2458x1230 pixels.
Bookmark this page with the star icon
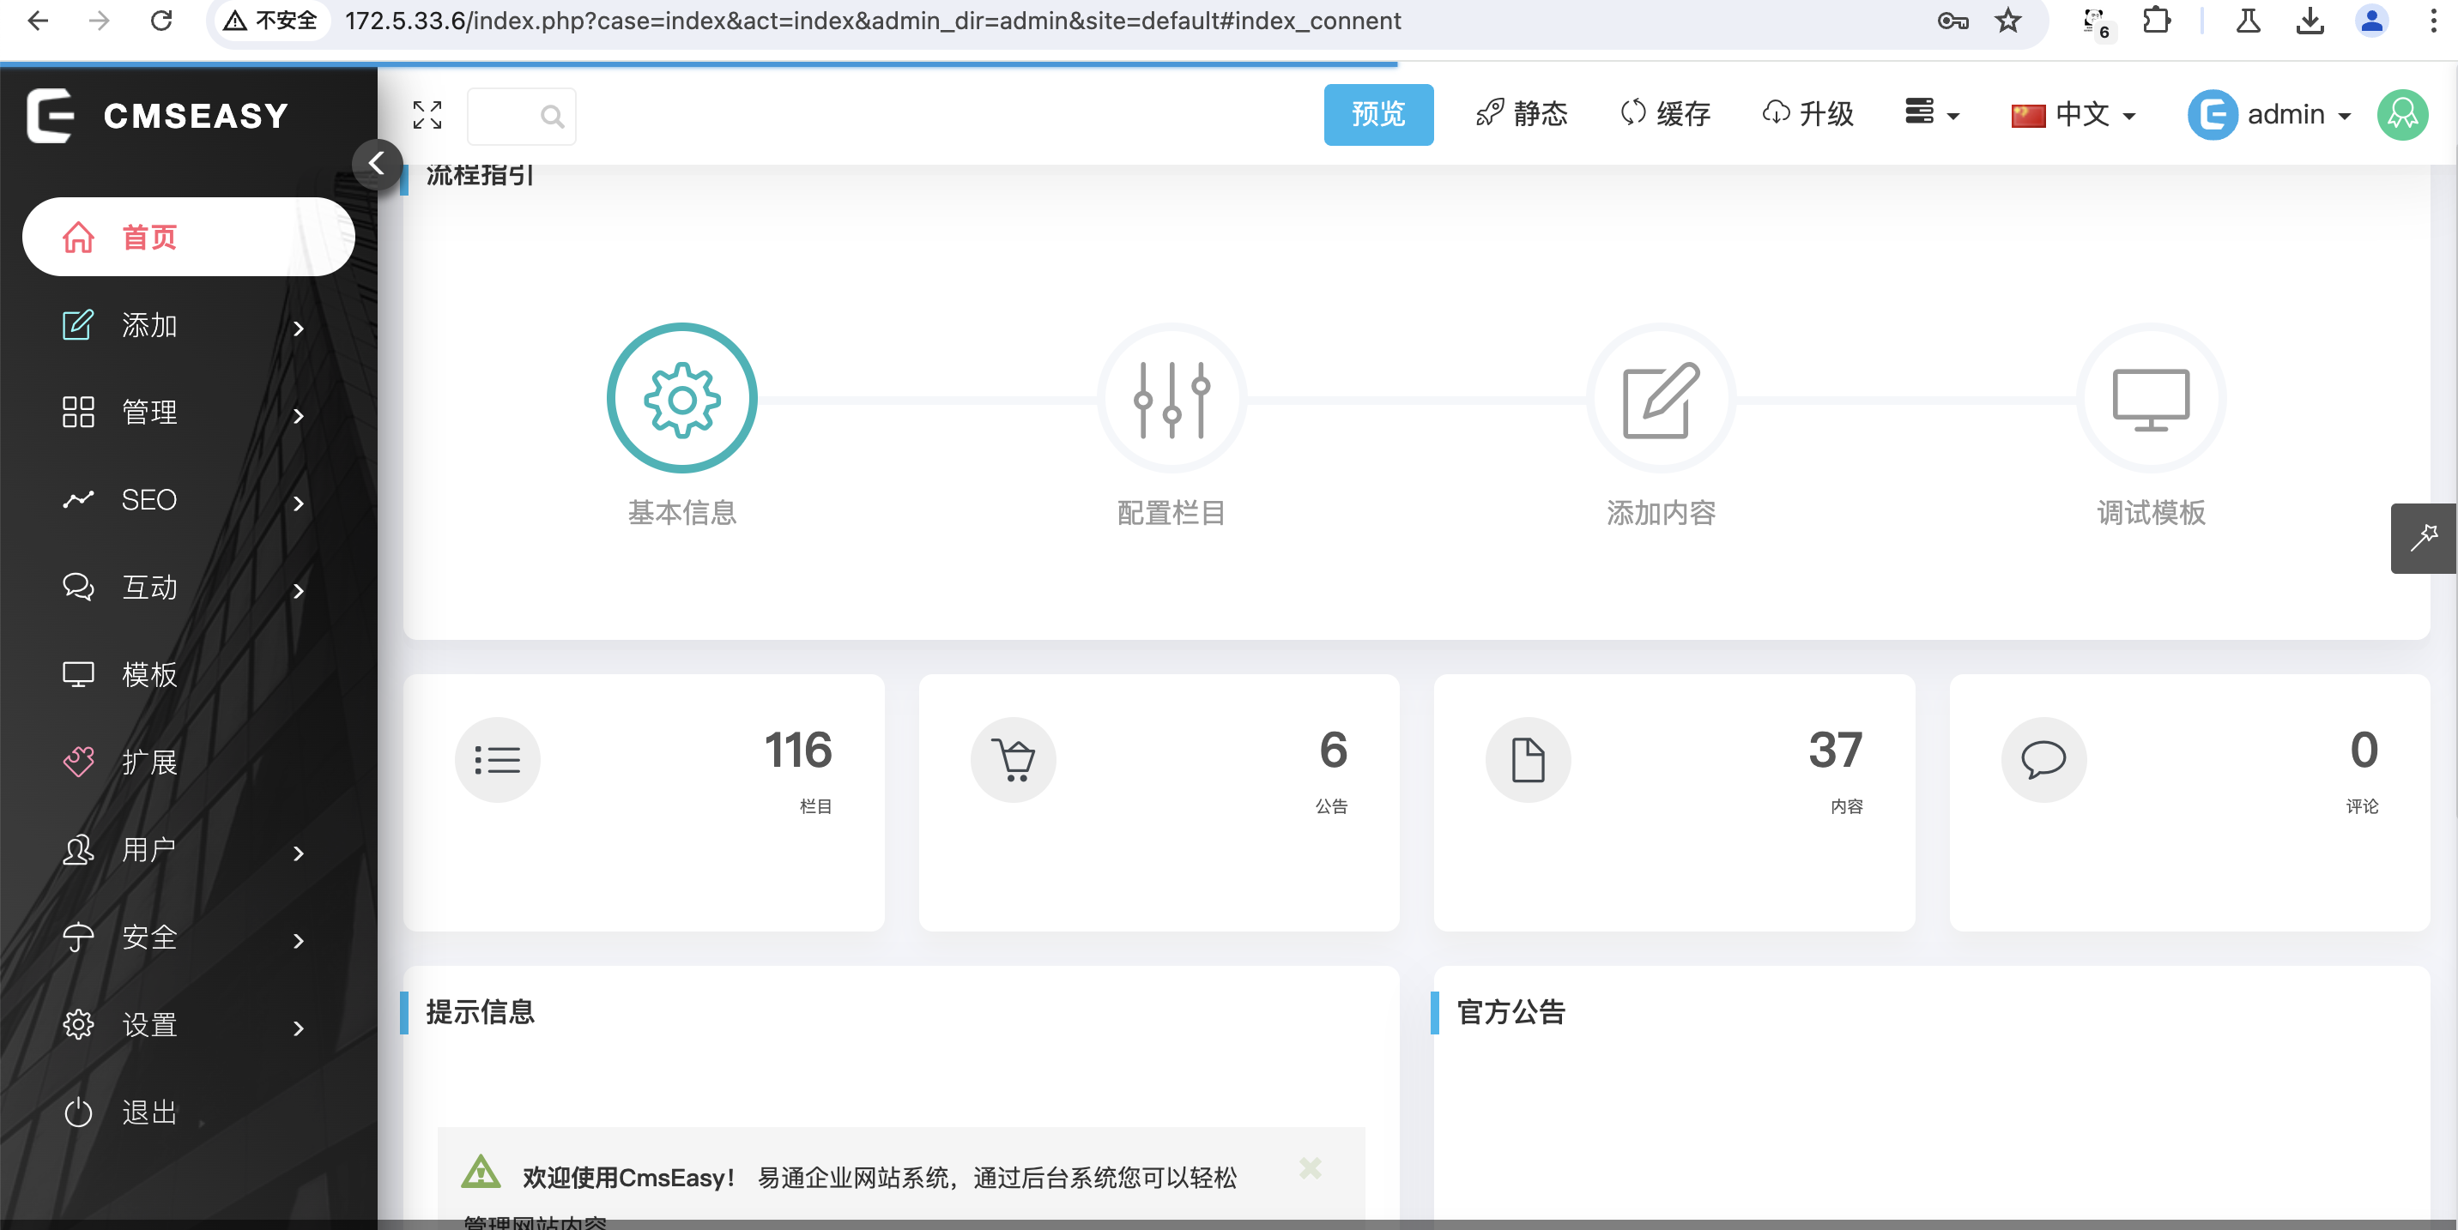click(x=2007, y=21)
